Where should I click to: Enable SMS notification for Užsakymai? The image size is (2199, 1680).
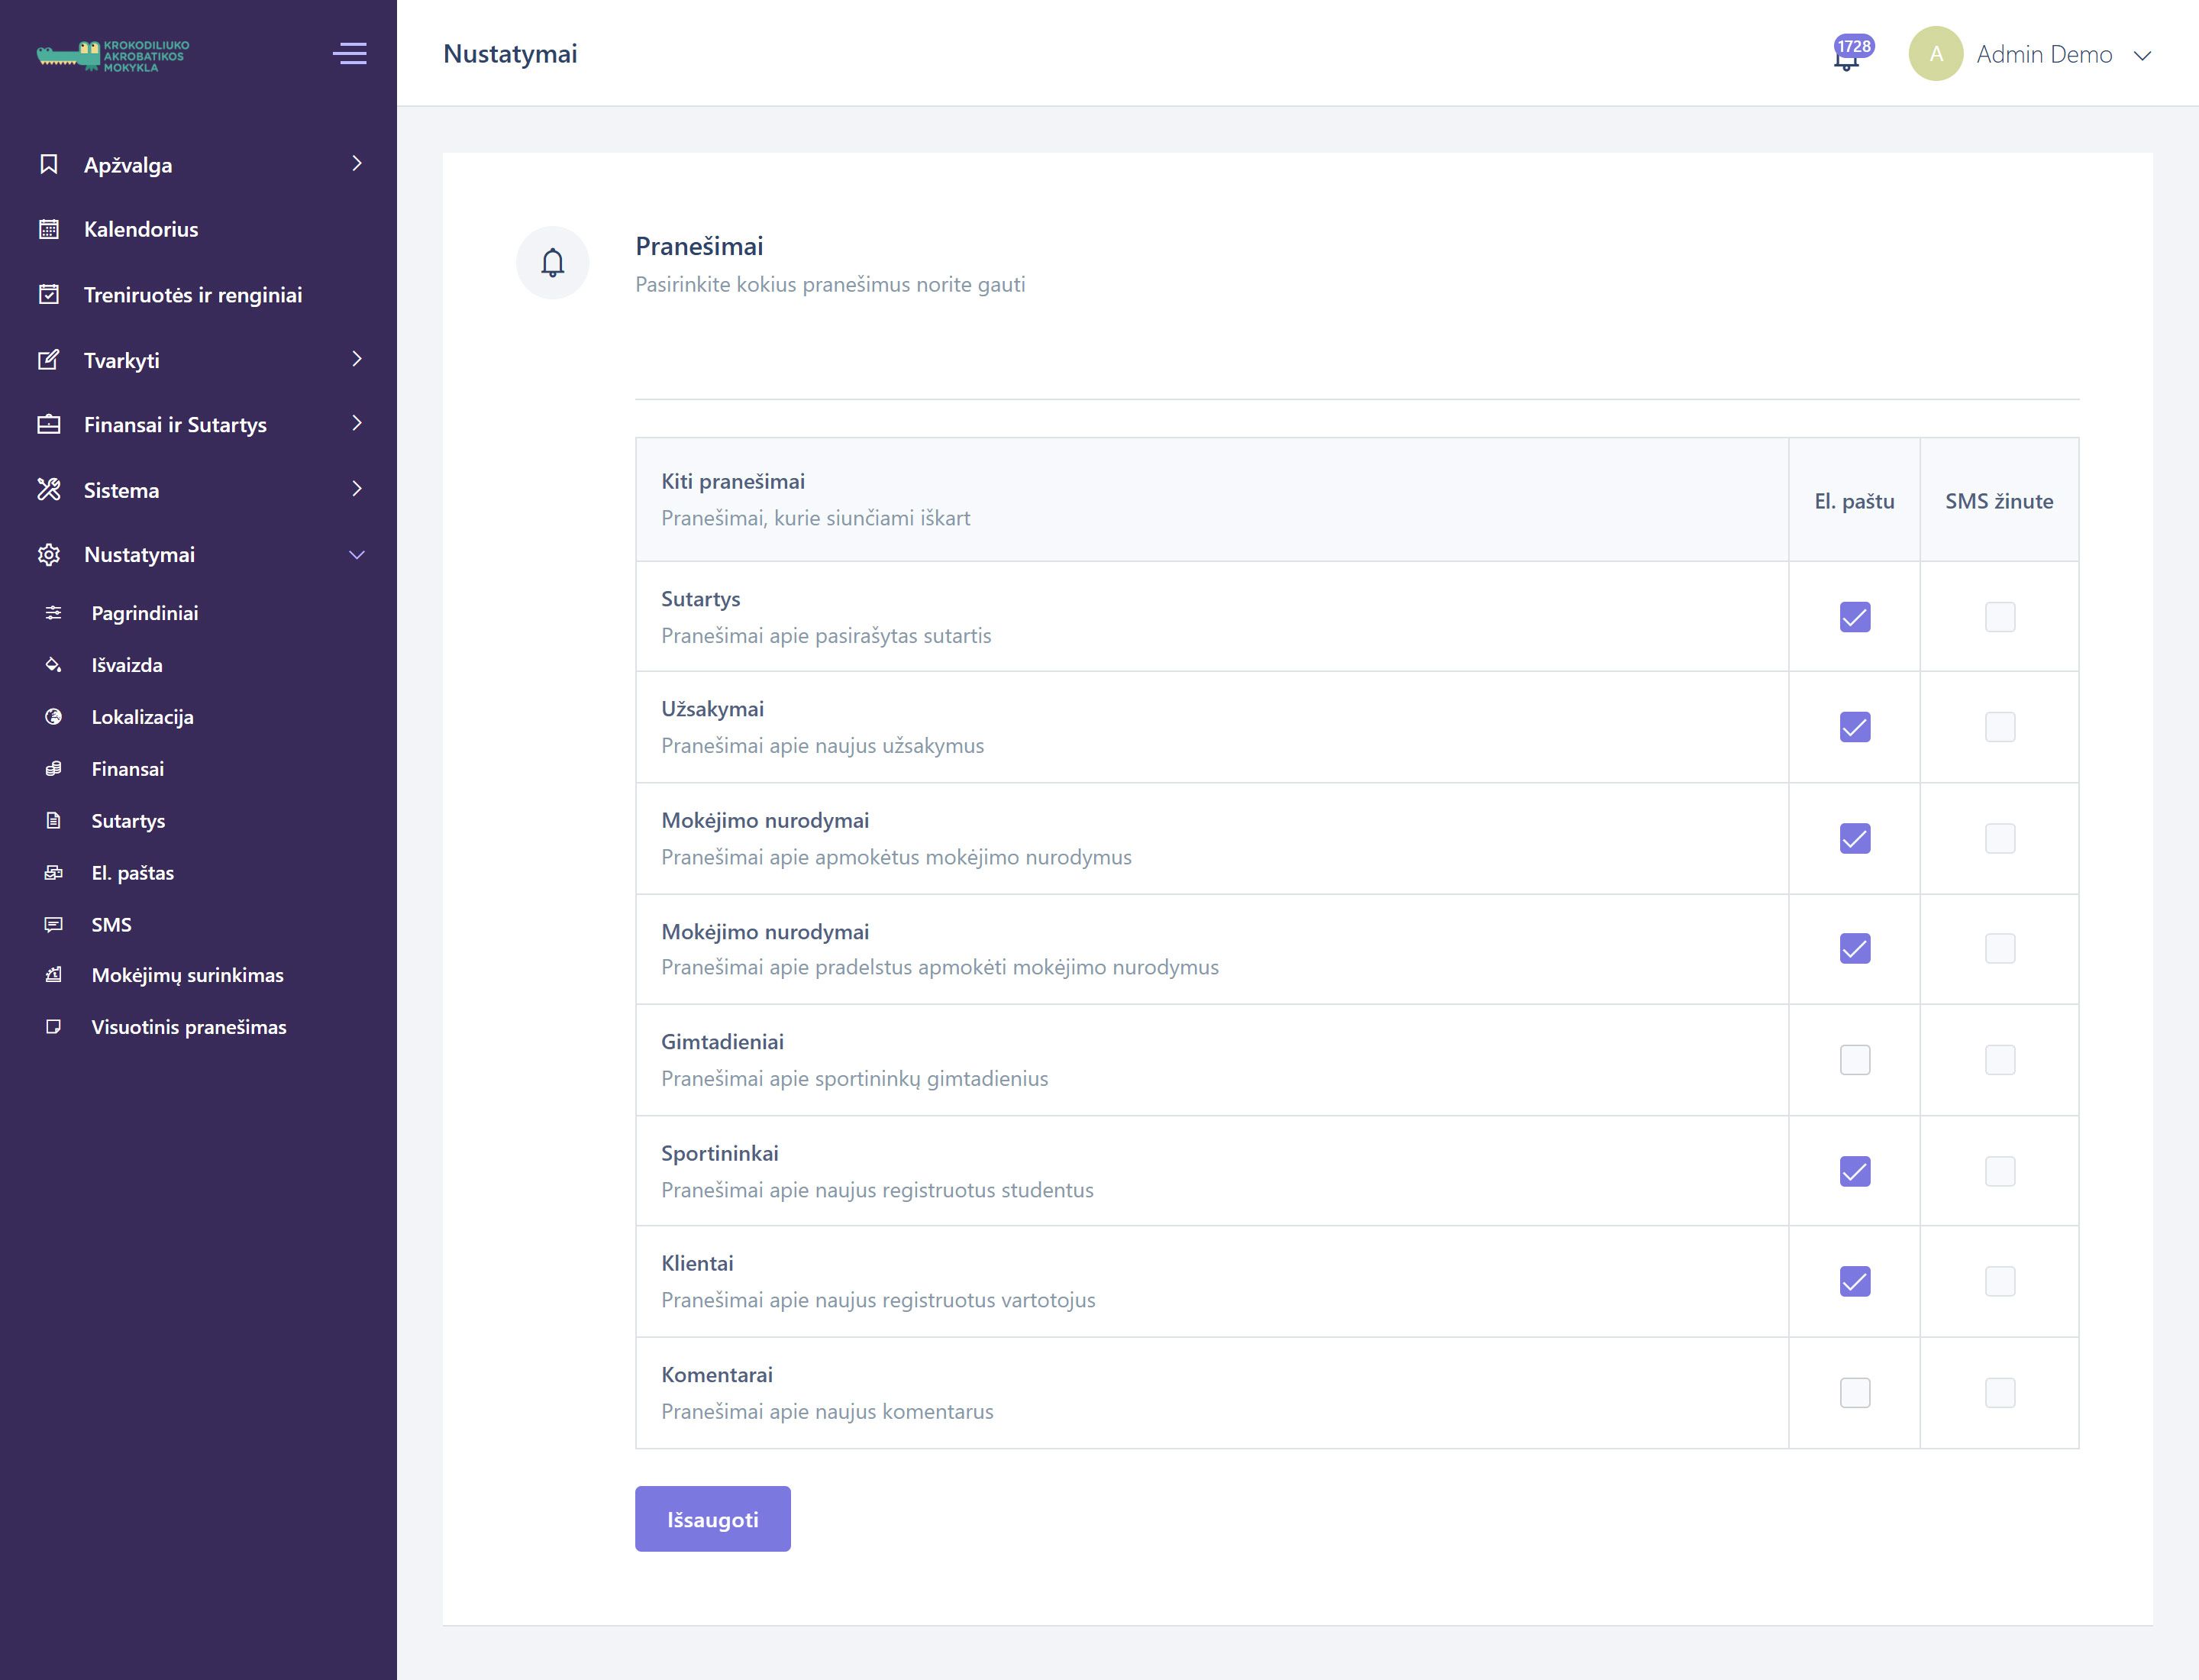[1999, 727]
